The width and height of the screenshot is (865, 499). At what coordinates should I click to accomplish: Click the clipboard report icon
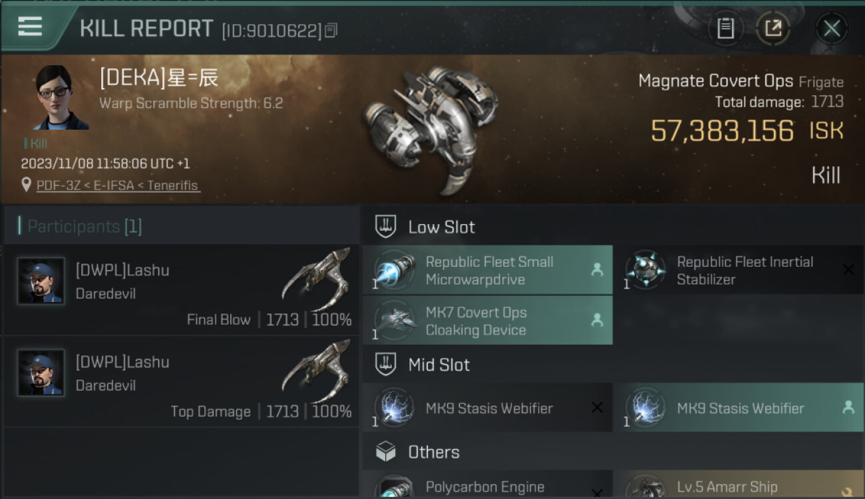coord(725,28)
